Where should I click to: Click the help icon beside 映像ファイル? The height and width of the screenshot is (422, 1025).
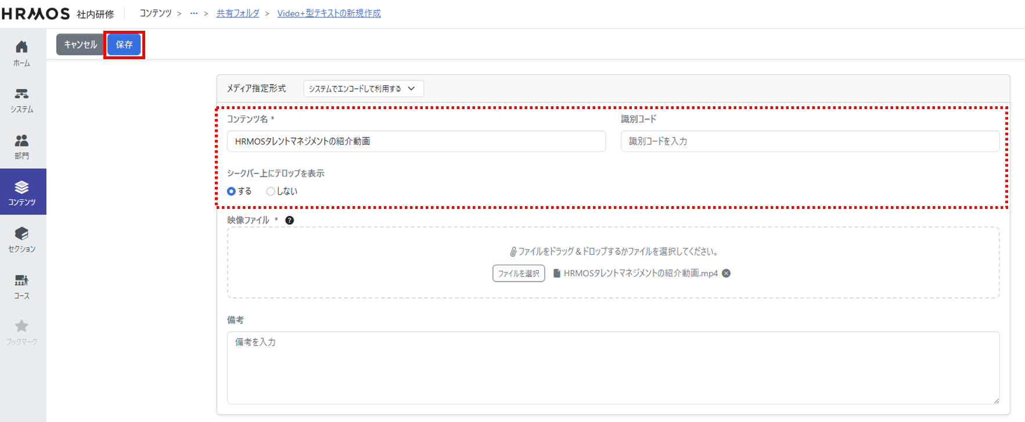(289, 221)
